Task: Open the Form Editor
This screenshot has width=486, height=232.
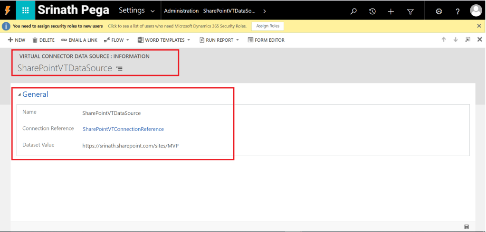Action: pos(266,40)
